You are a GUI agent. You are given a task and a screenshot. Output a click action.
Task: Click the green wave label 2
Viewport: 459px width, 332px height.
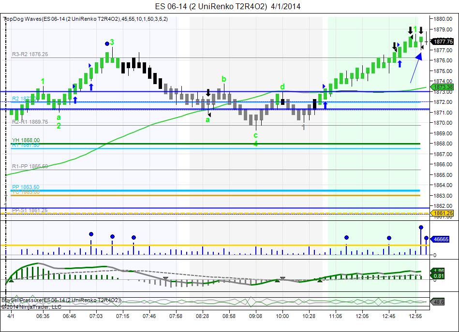point(59,126)
